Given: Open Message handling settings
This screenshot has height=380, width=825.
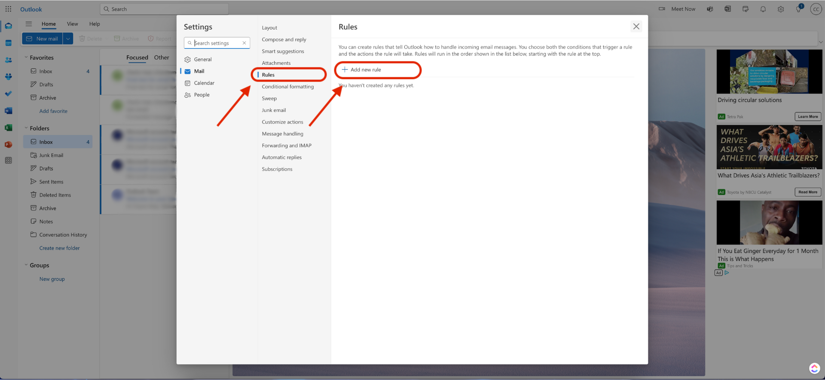Looking at the screenshot, I should click(282, 134).
